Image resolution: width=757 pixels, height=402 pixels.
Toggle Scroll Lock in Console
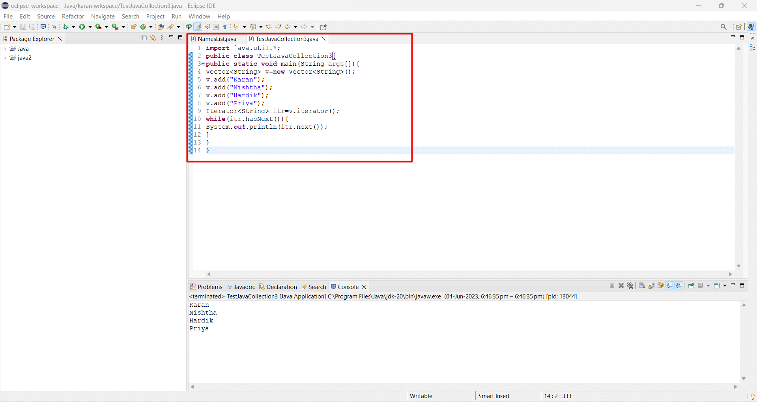pos(651,285)
